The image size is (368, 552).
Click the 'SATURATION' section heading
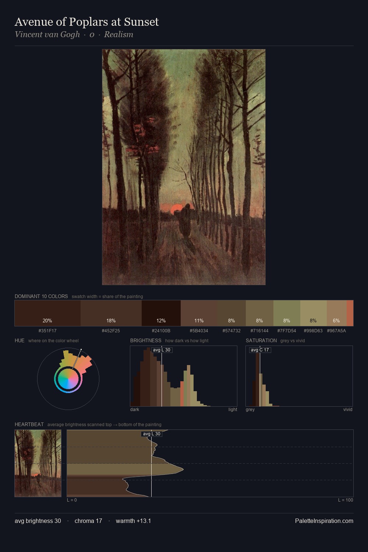point(261,340)
